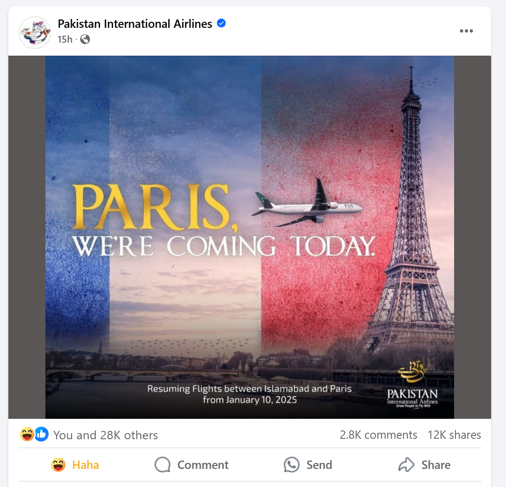Open the 12K shares list

click(454, 435)
